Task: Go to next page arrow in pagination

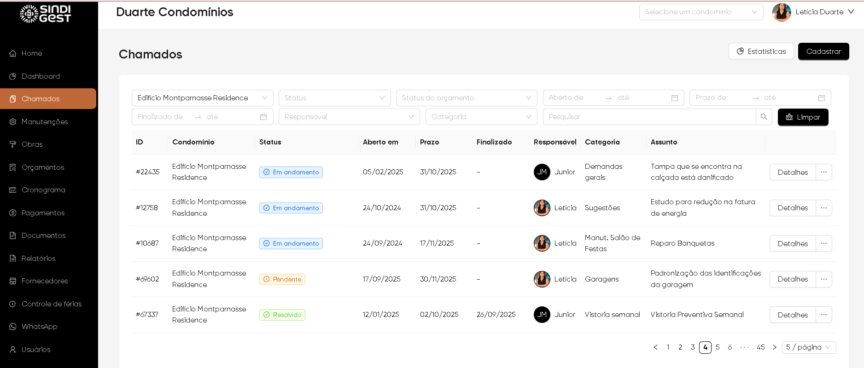Action: pyautogui.click(x=774, y=347)
